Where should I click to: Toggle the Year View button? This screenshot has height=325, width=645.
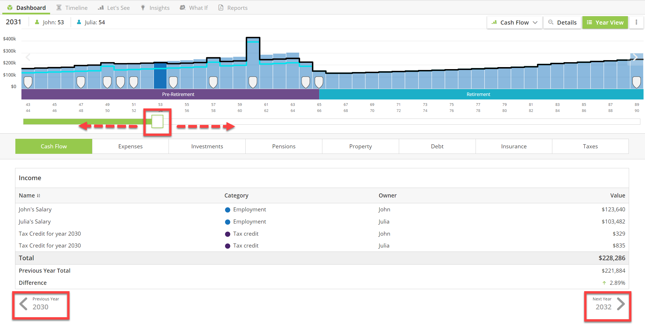click(x=605, y=22)
